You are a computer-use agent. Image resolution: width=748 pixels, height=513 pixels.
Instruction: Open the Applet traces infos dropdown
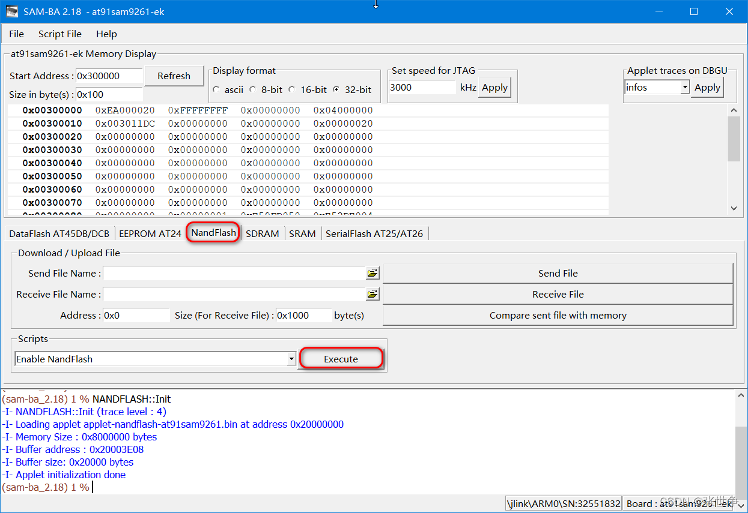(x=685, y=88)
